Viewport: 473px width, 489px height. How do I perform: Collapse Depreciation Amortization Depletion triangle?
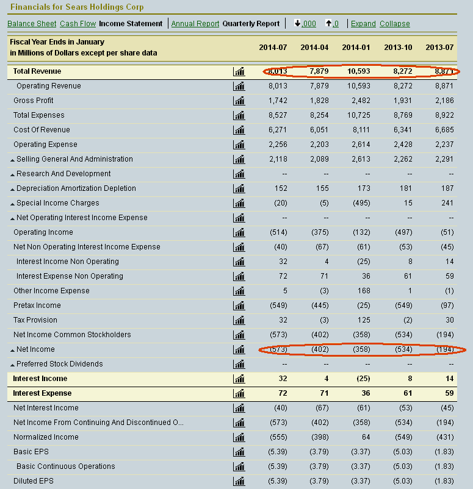[12, 190]
